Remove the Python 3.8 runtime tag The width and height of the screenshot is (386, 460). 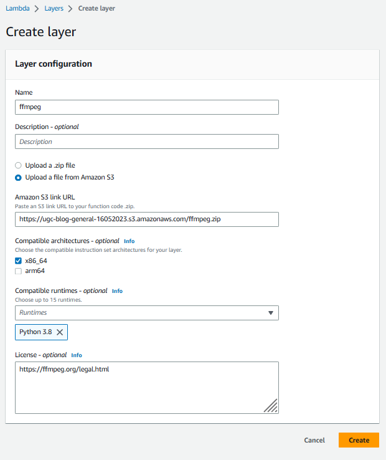click(x=60, y=332)
